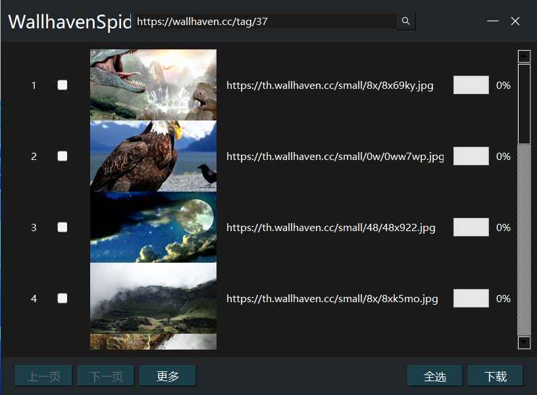Image resolution: width=537 pixels, height=395 pixels.
Task: Minimize the WallhavenSpider window
Action: [492, 22]
